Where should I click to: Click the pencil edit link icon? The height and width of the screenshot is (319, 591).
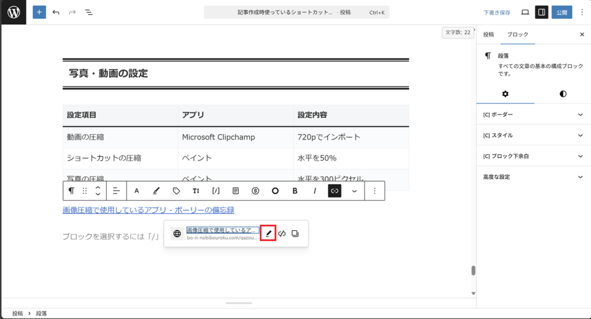pos(268,234)
